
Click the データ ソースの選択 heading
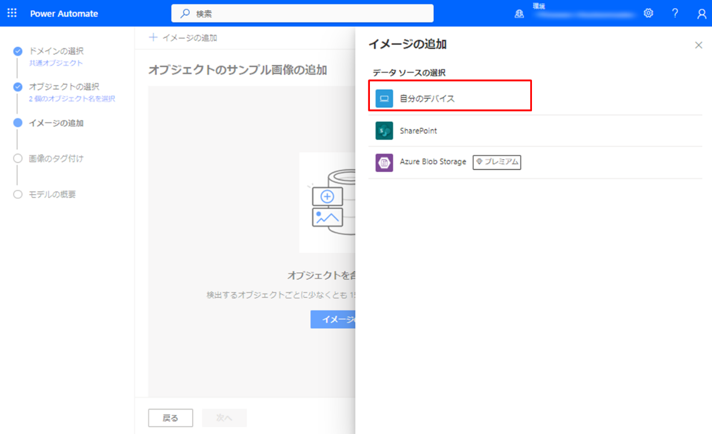tap(409, 72)
